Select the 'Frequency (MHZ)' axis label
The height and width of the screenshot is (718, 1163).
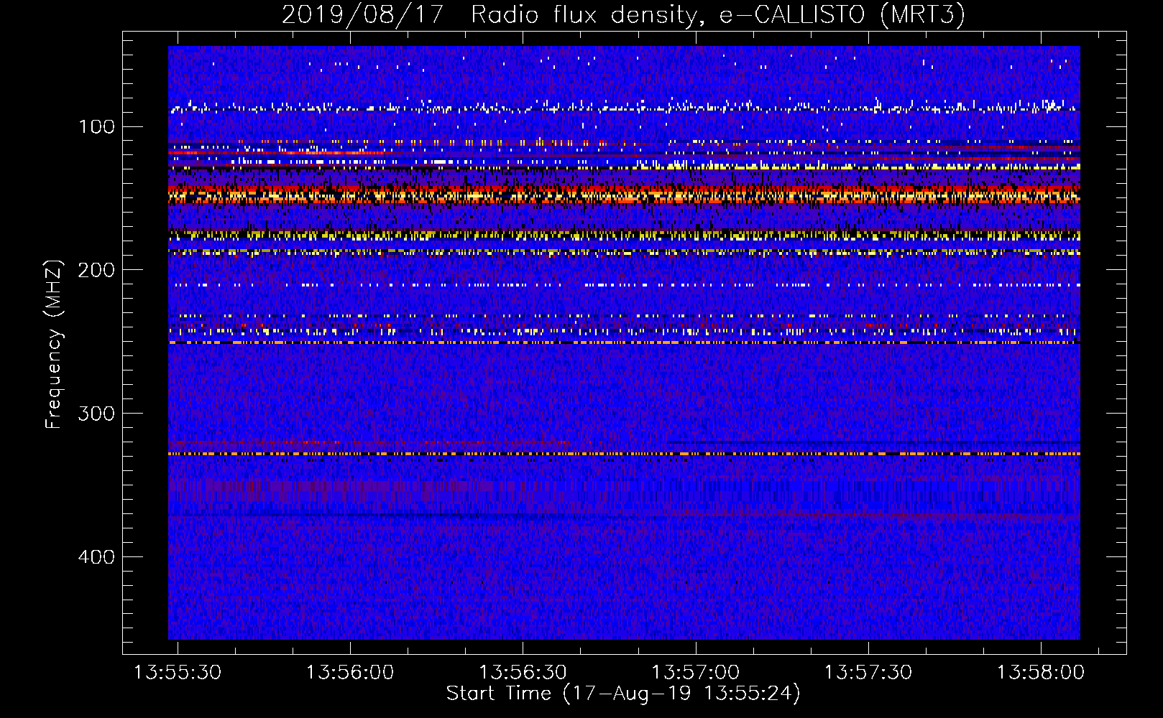coord(54,345)
